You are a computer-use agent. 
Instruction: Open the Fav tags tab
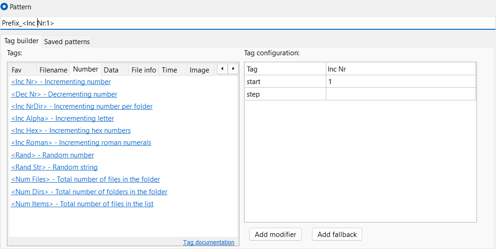point(22,70)
